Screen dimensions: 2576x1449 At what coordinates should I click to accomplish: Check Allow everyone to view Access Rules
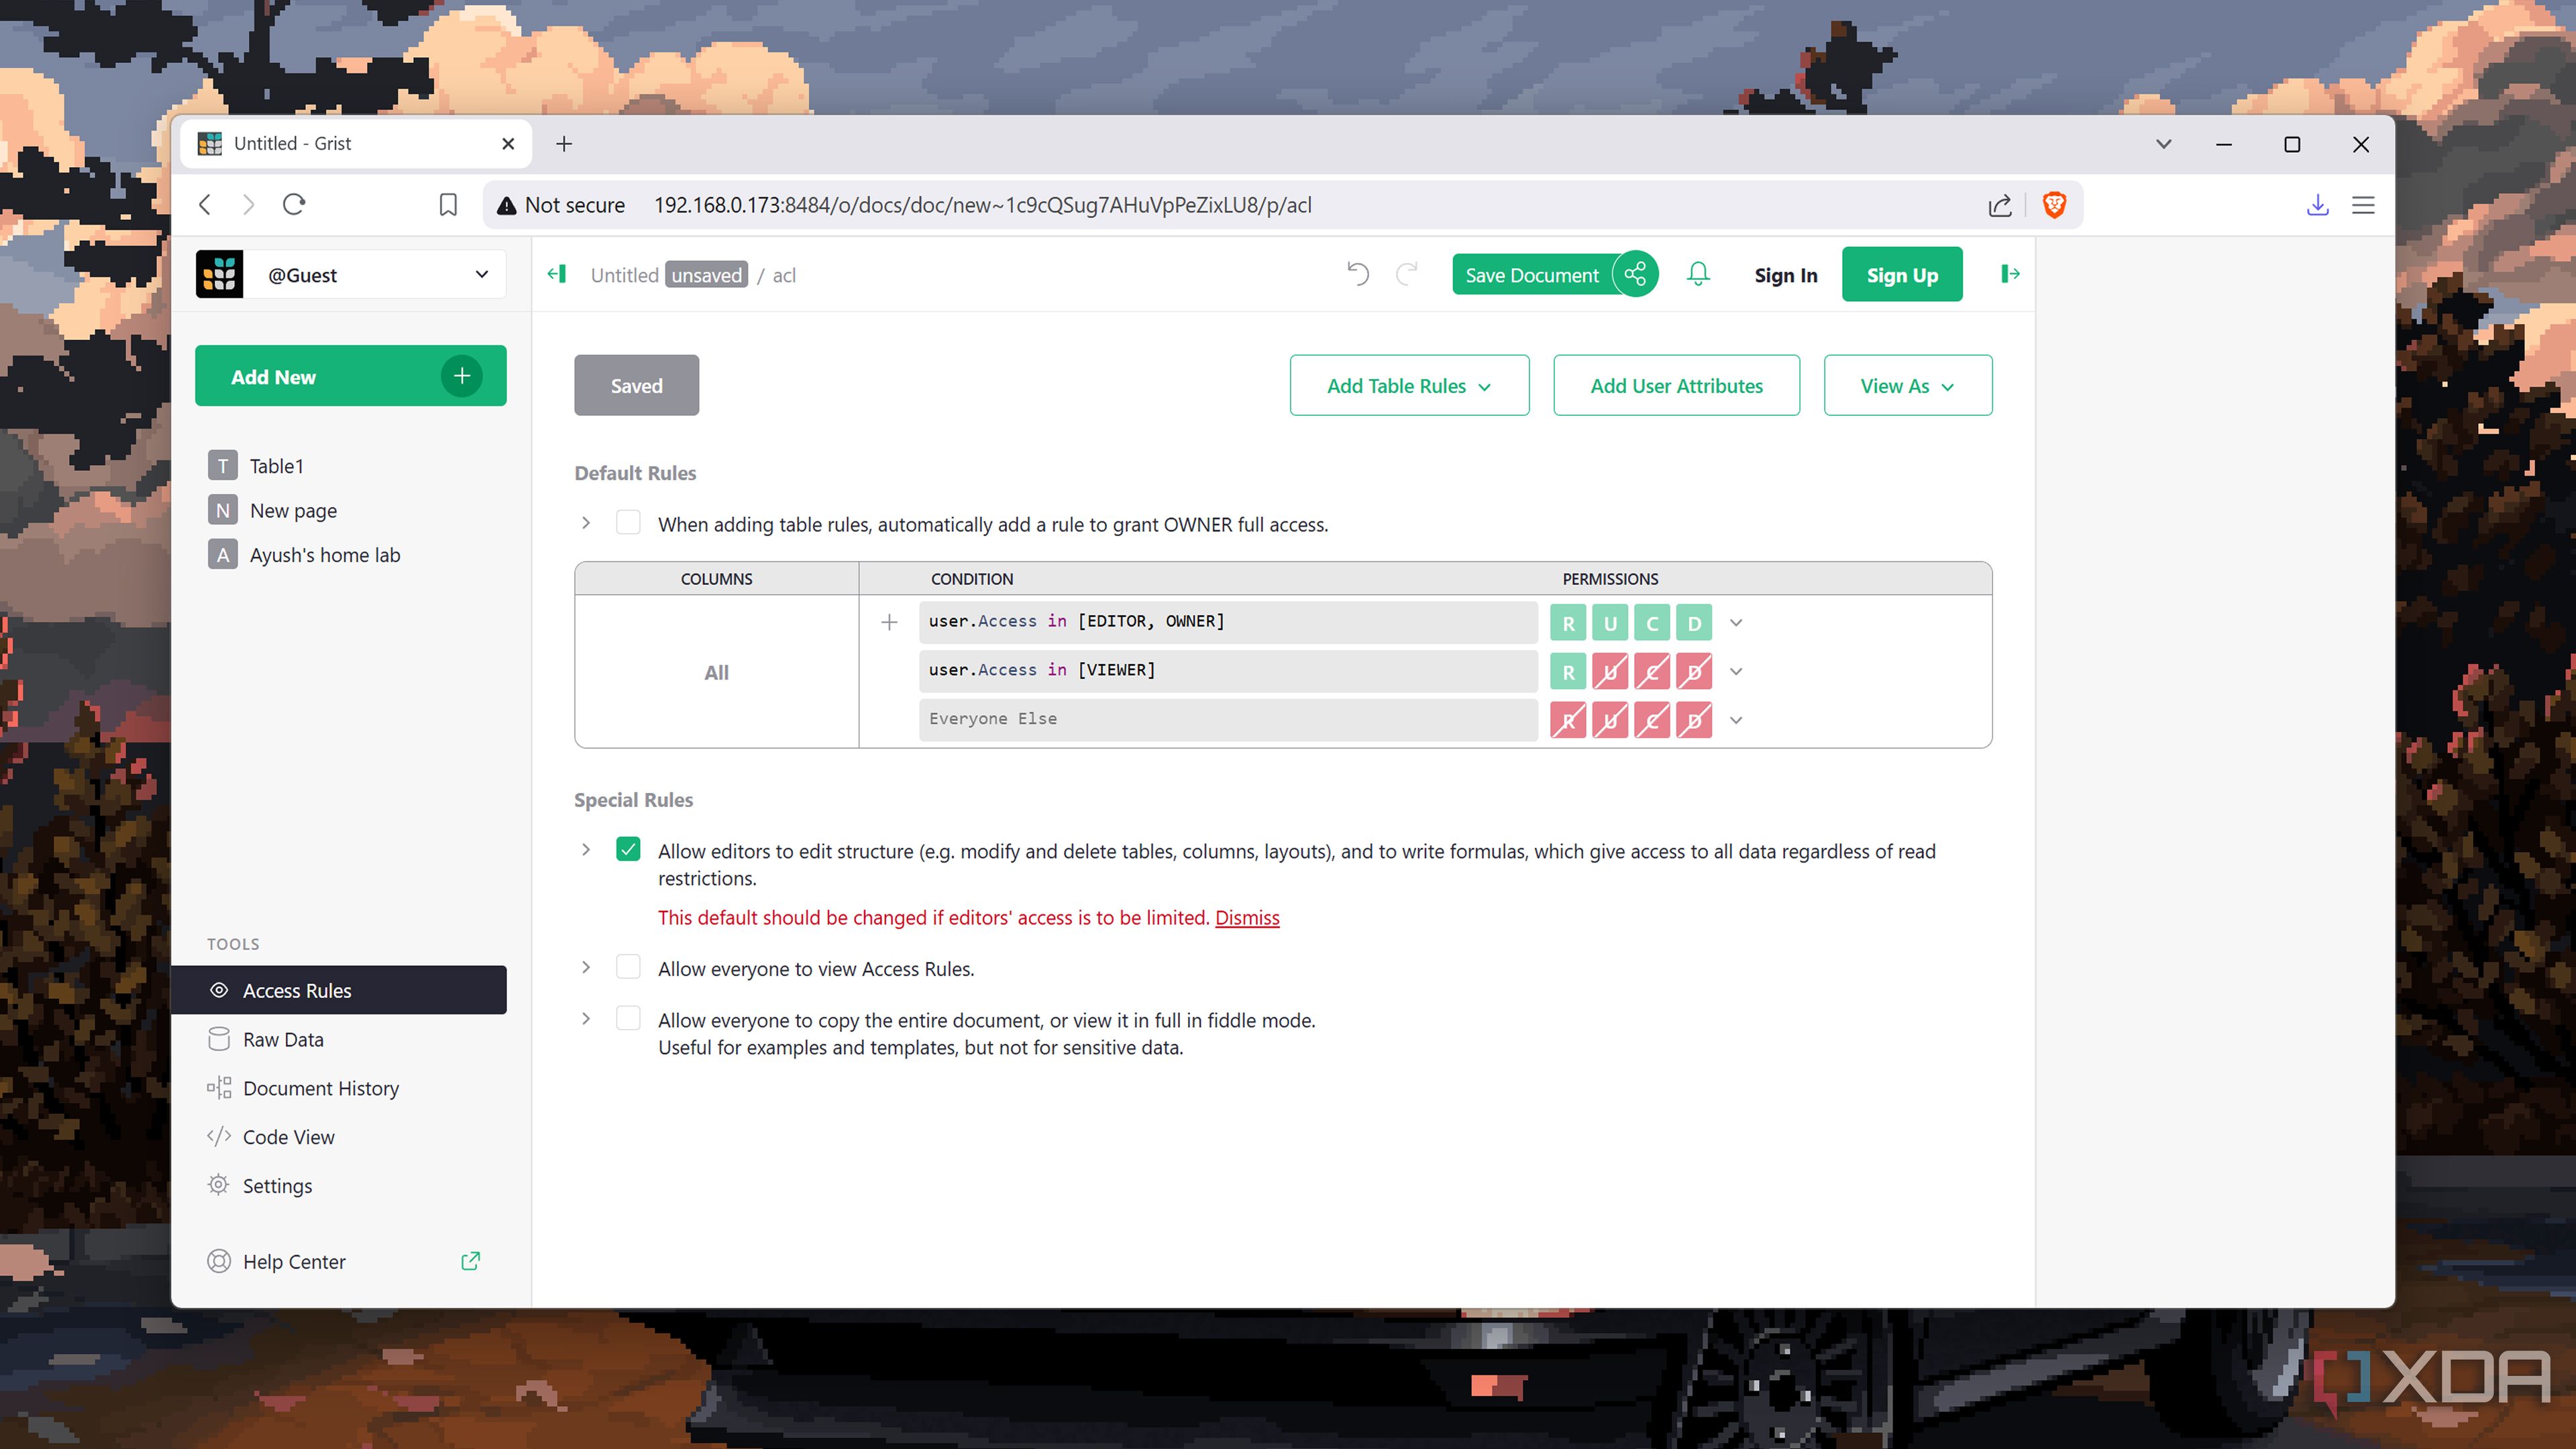(x=628, y=967)
